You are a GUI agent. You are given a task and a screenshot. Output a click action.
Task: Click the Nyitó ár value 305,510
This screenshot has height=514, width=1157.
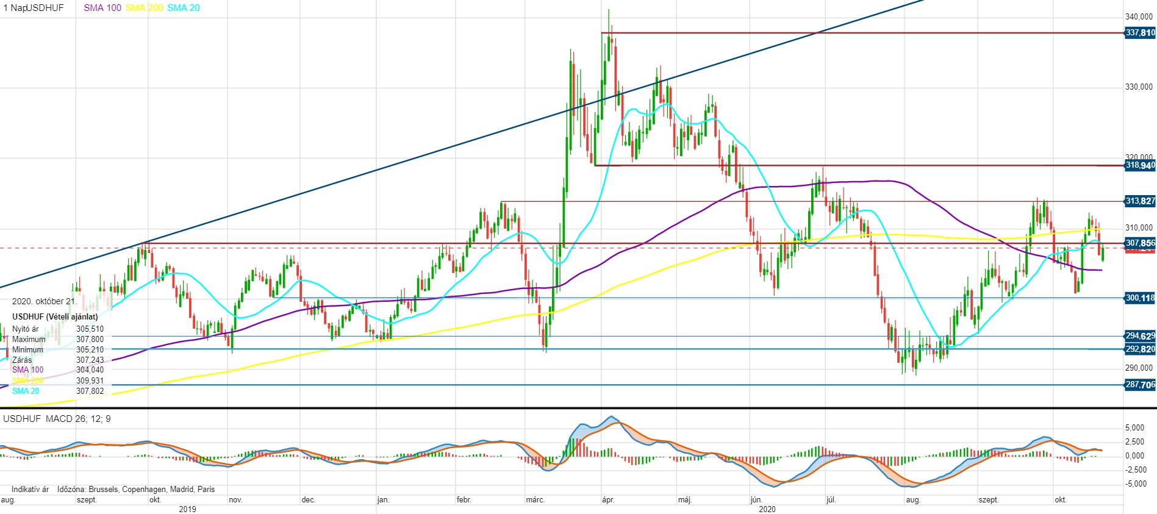tap(90, 329)
